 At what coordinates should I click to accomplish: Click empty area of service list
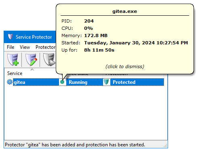[86, 113]
